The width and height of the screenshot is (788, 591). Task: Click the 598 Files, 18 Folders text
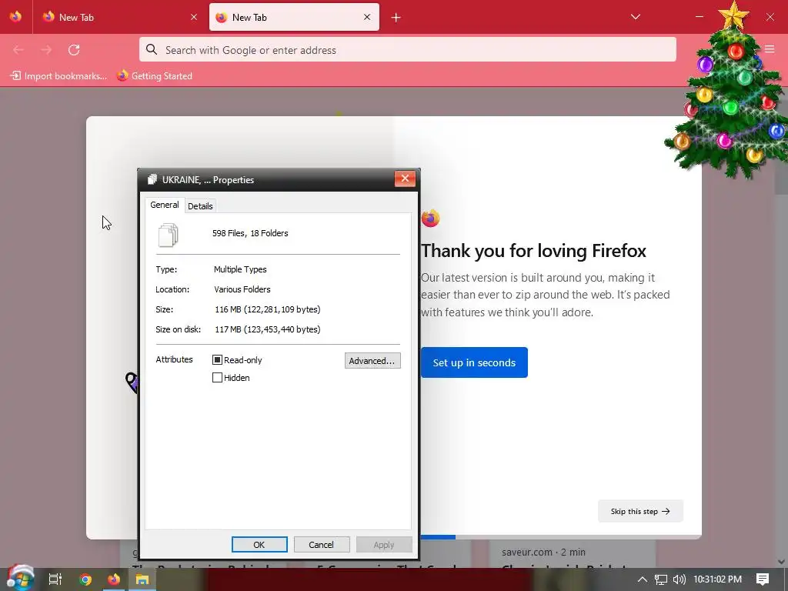click(250, 233)
